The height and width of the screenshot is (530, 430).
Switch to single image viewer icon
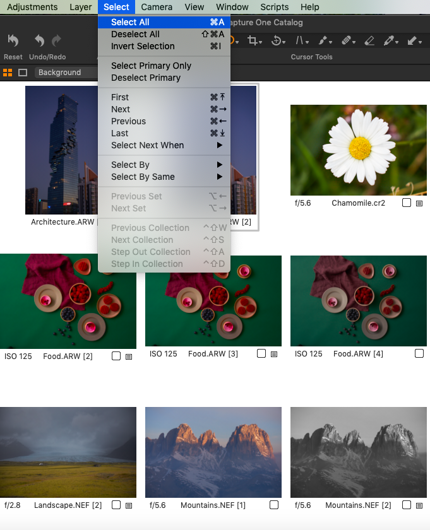click(23, 73)
